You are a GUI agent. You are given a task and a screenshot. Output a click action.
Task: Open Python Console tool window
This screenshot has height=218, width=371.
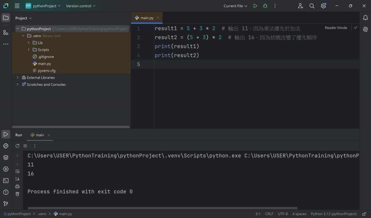tap(6, 146)
